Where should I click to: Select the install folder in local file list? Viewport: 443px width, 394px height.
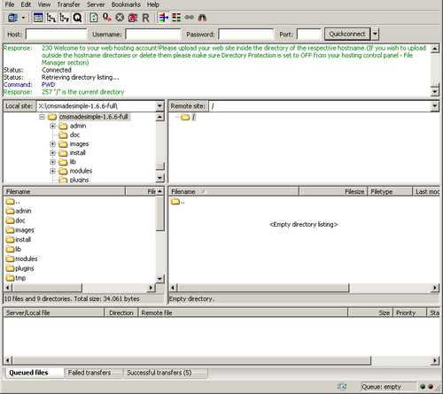point(19,239)
